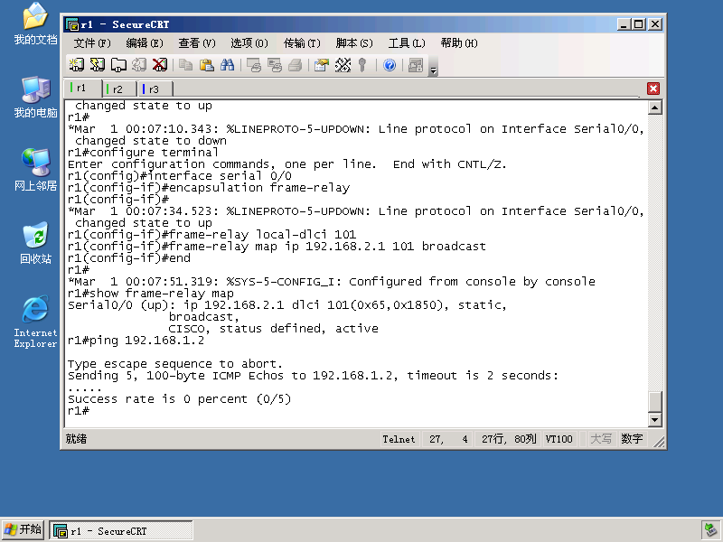Open the 工具(L) menu
The image size is (723, 542).
coord(406,43)
